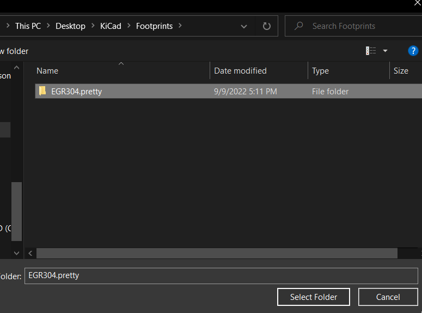Navigate to This PC in breadcrumb
Viewport: 422px width, 313px height.
[28, 26]
